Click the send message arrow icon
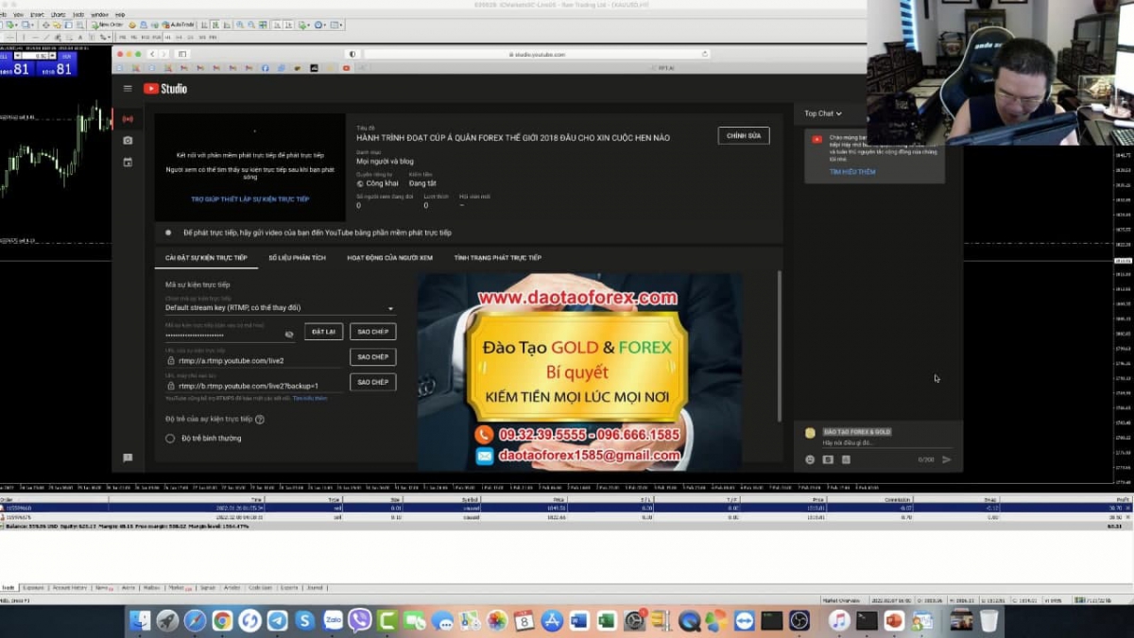The width and height of the screenshot is (1134, 638). click(946, 459)
